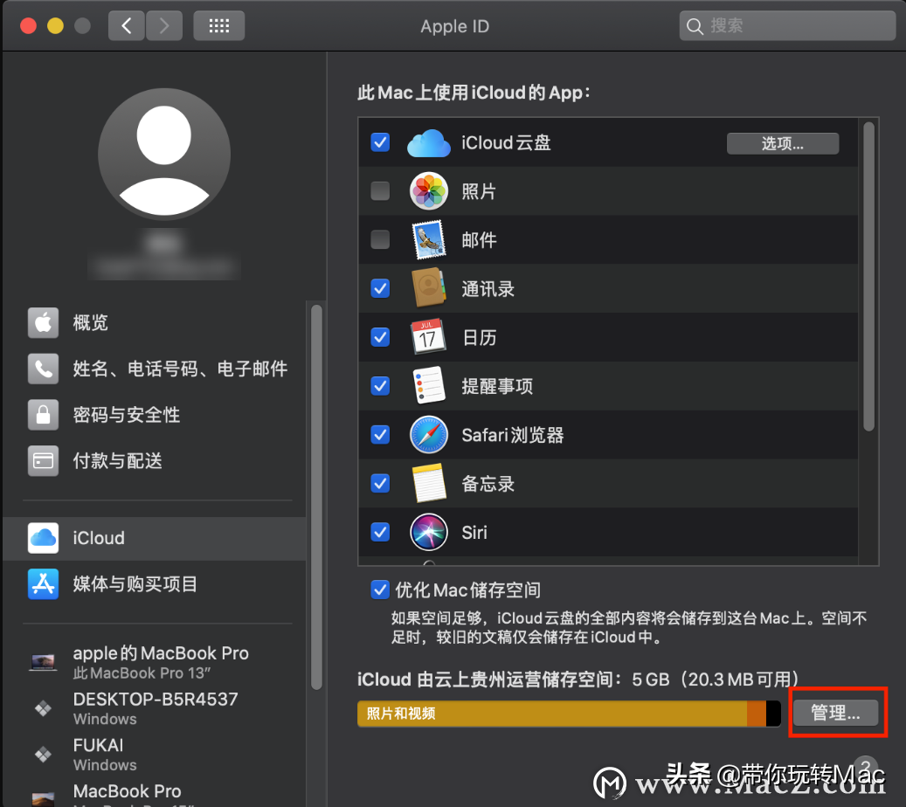Image resolution: width=906 pixels, height=807 pixels.
Task: Click the credit card icon in sidebar
Action: point(44,461)
